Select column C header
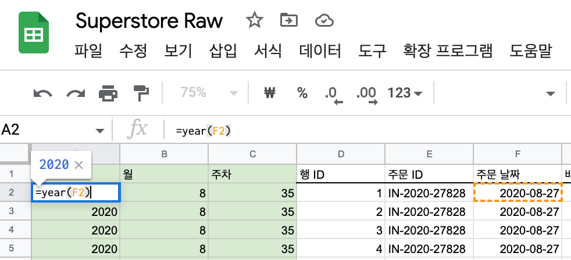The width and height of the screenshot is (571, 260). tap(253, 154)
